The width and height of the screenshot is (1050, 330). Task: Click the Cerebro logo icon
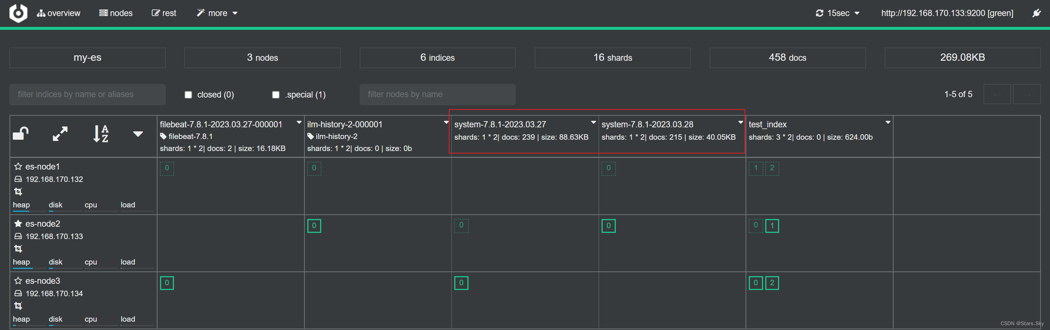pyautogui.click(x=18, y=13)
